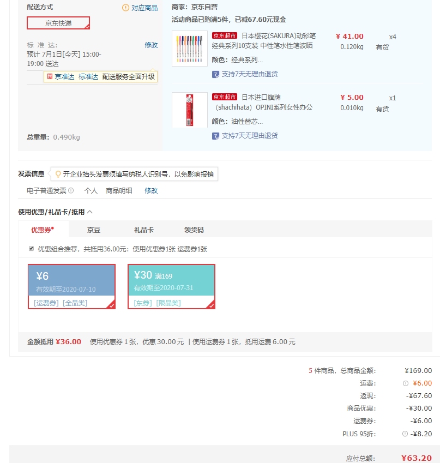Click the 商家：京东自营 label

click(x=195, y=7)
